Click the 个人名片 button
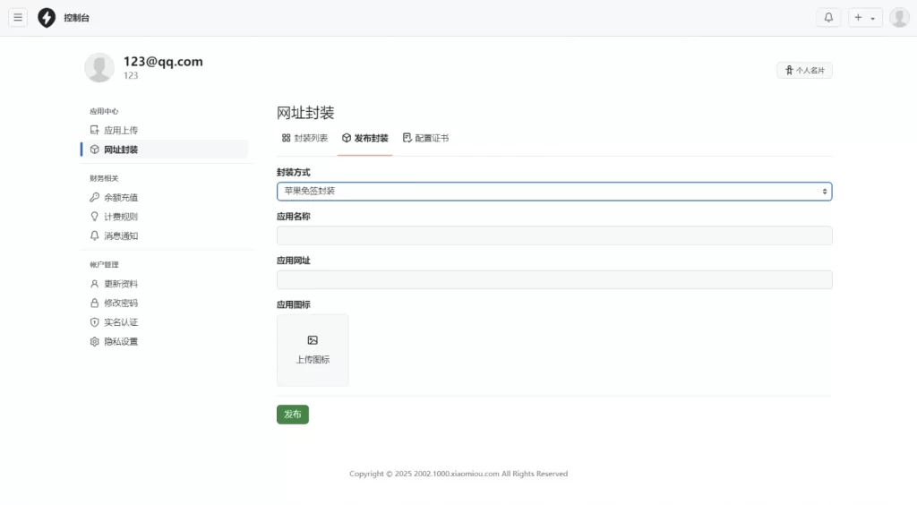Screen dimensions: 917x505 (x=804, y=71)
